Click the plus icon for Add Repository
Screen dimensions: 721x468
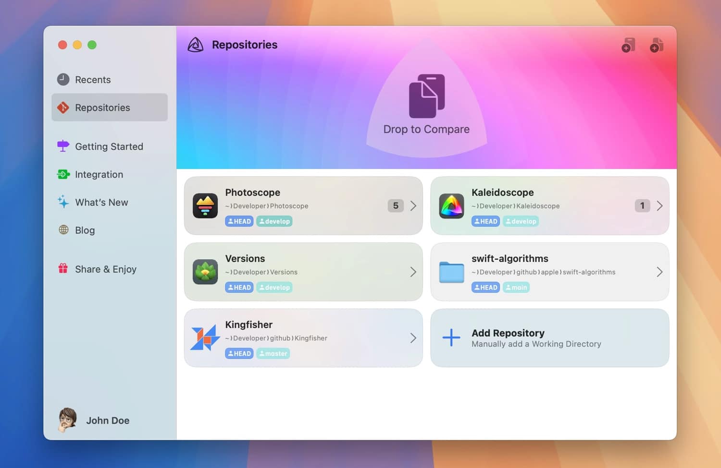pos(451,337)
